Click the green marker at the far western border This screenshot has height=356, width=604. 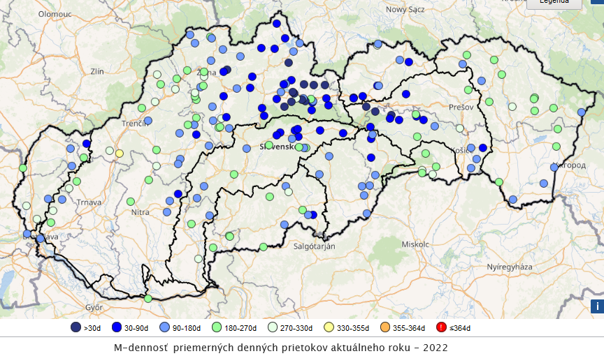tap(23, 168)
